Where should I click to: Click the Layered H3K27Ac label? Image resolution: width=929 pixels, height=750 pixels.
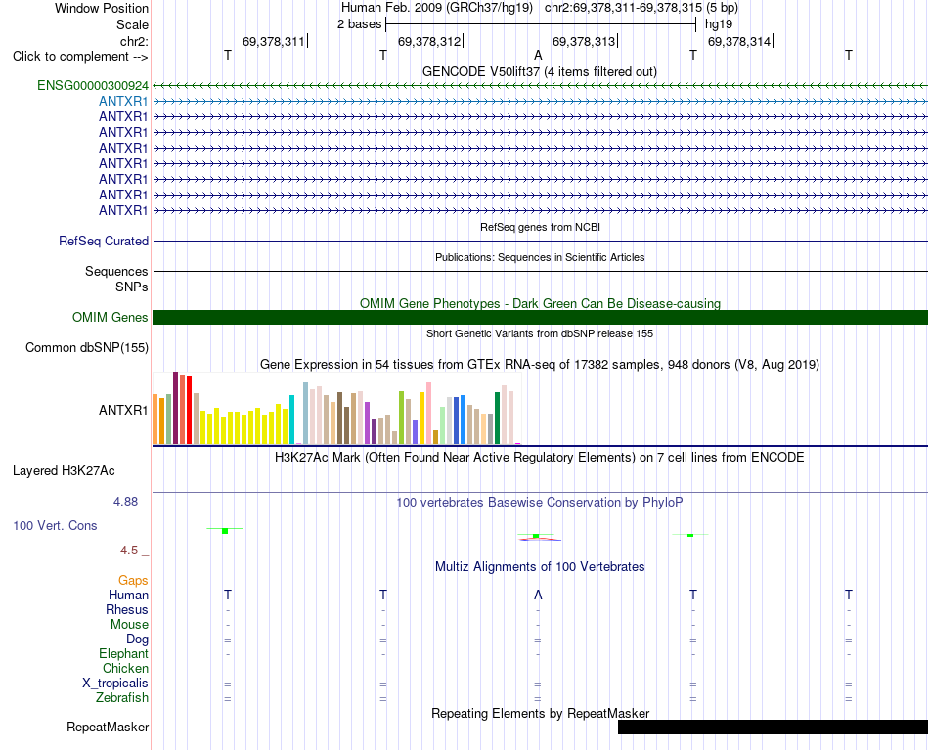[64, 471]
